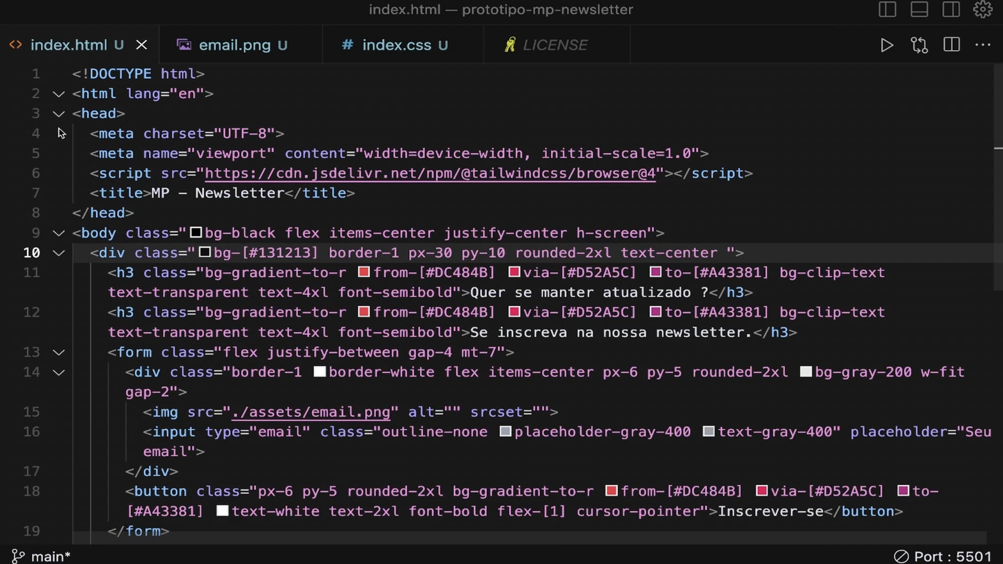Open bg-gray-200 color swatch on line 14
This screenshot has height=564, width=1003.
click(806, 371)
